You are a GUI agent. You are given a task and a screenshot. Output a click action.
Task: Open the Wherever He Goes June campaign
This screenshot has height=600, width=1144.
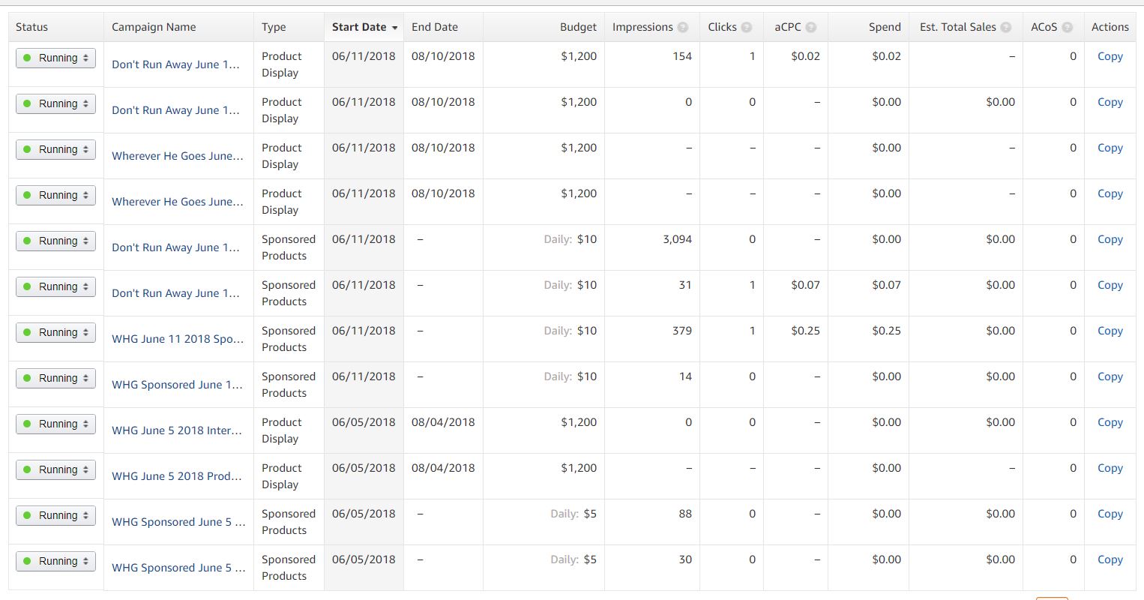click(177, 156)
